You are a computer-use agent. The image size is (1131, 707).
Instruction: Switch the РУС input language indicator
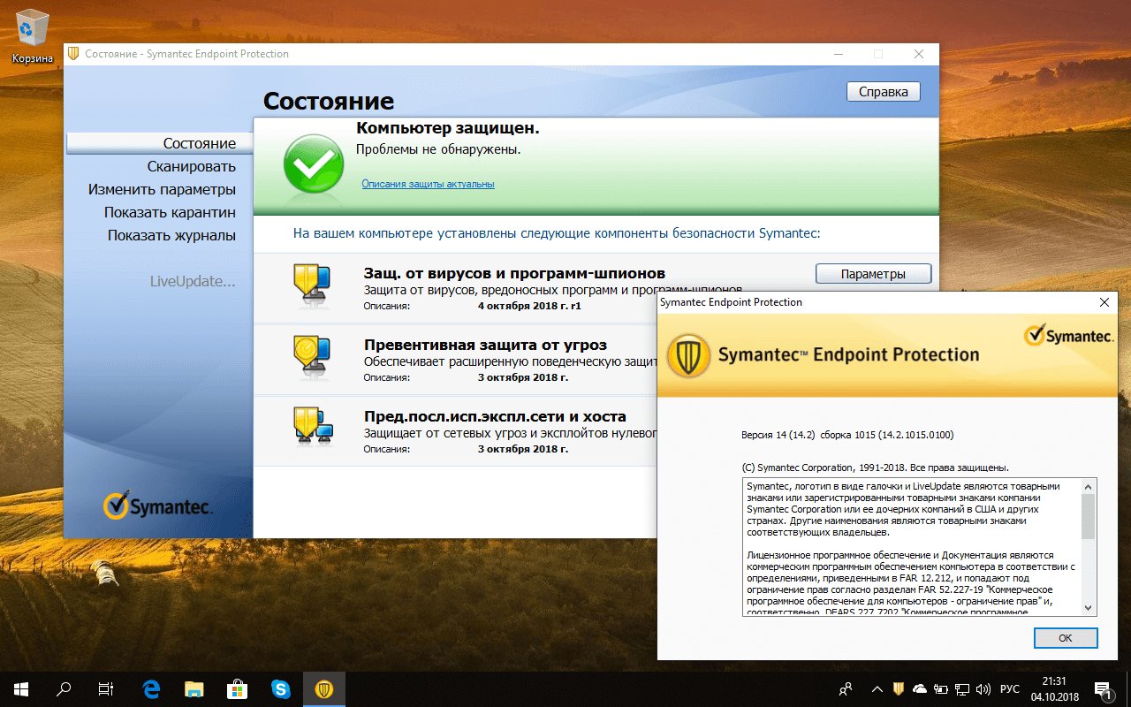pos(1009,688)
